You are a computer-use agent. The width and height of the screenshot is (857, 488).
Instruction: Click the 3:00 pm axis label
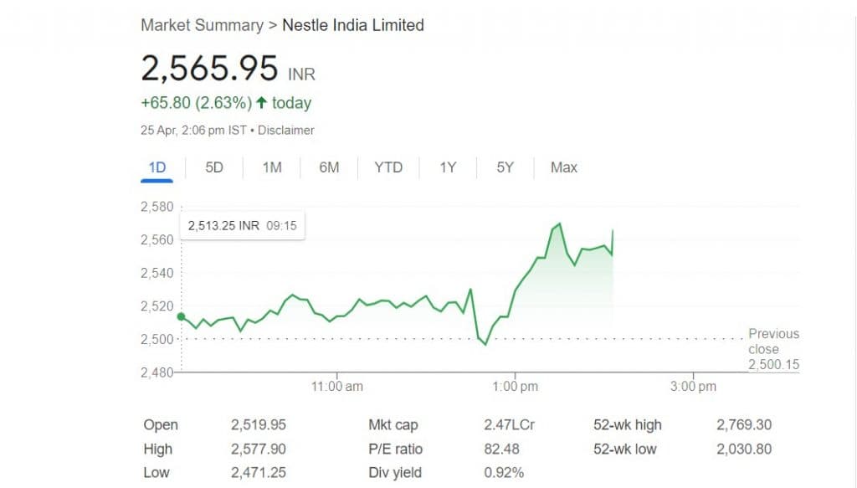694,387
